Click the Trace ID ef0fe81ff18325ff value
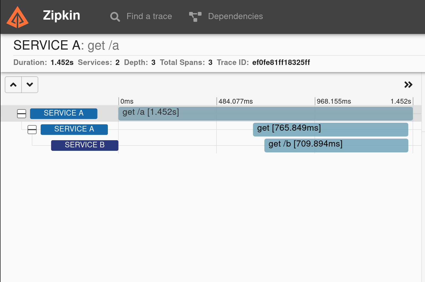425x282 pixels. [281, 63]
